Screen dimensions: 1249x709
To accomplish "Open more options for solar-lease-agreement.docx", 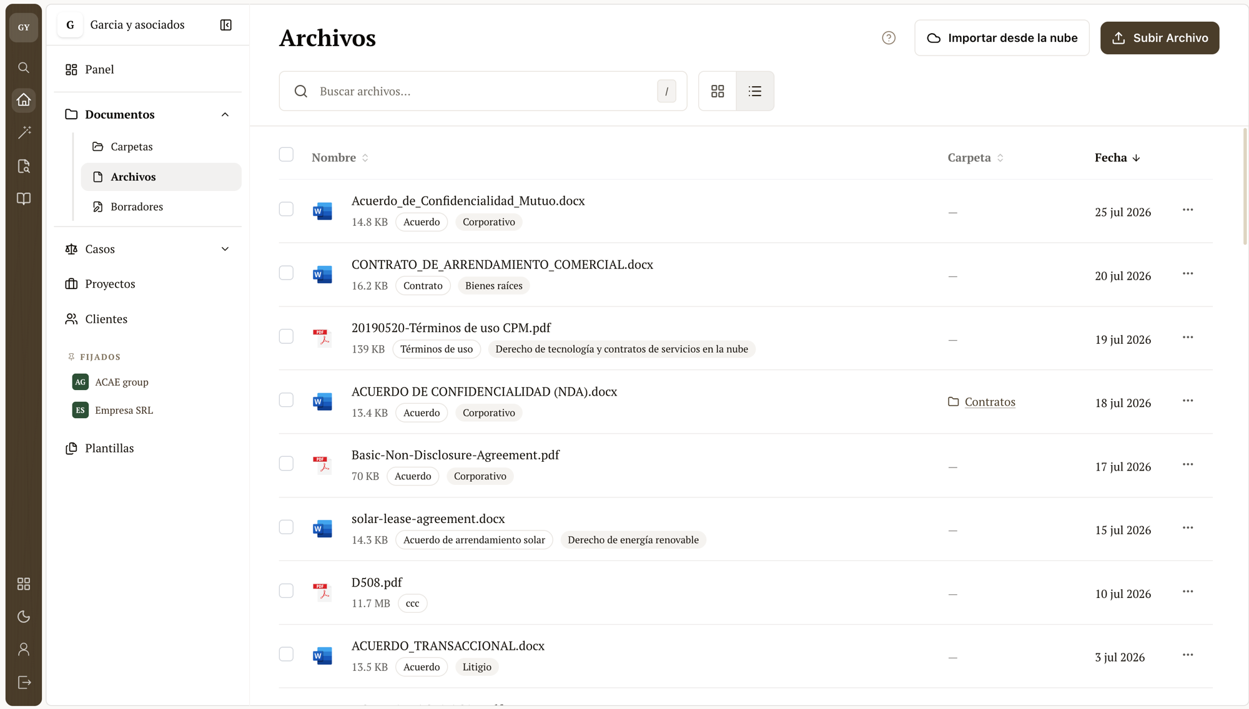I will click(1188, 528).
